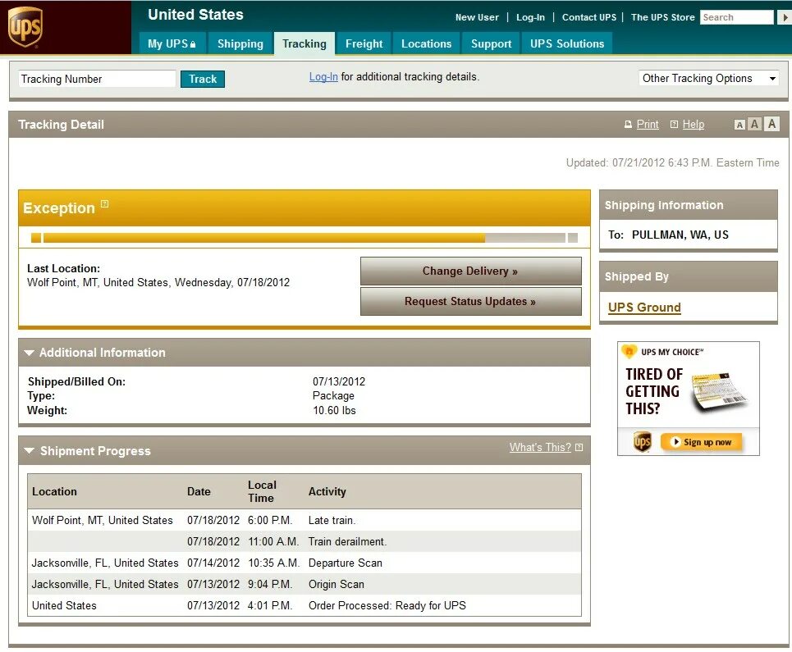The height and width of the screenshot is (652, 792).
Task: Click the Log-In link in the header
Action: (x=530, y=17)
